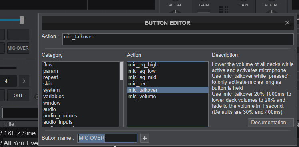Screen dimensions: 299x147
Task: Click the plus icon beside Button name
Action: point(145,138)
